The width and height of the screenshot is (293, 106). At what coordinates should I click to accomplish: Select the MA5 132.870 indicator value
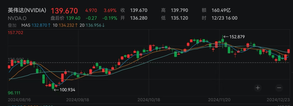pyautogui.click(x=36, y=25)
